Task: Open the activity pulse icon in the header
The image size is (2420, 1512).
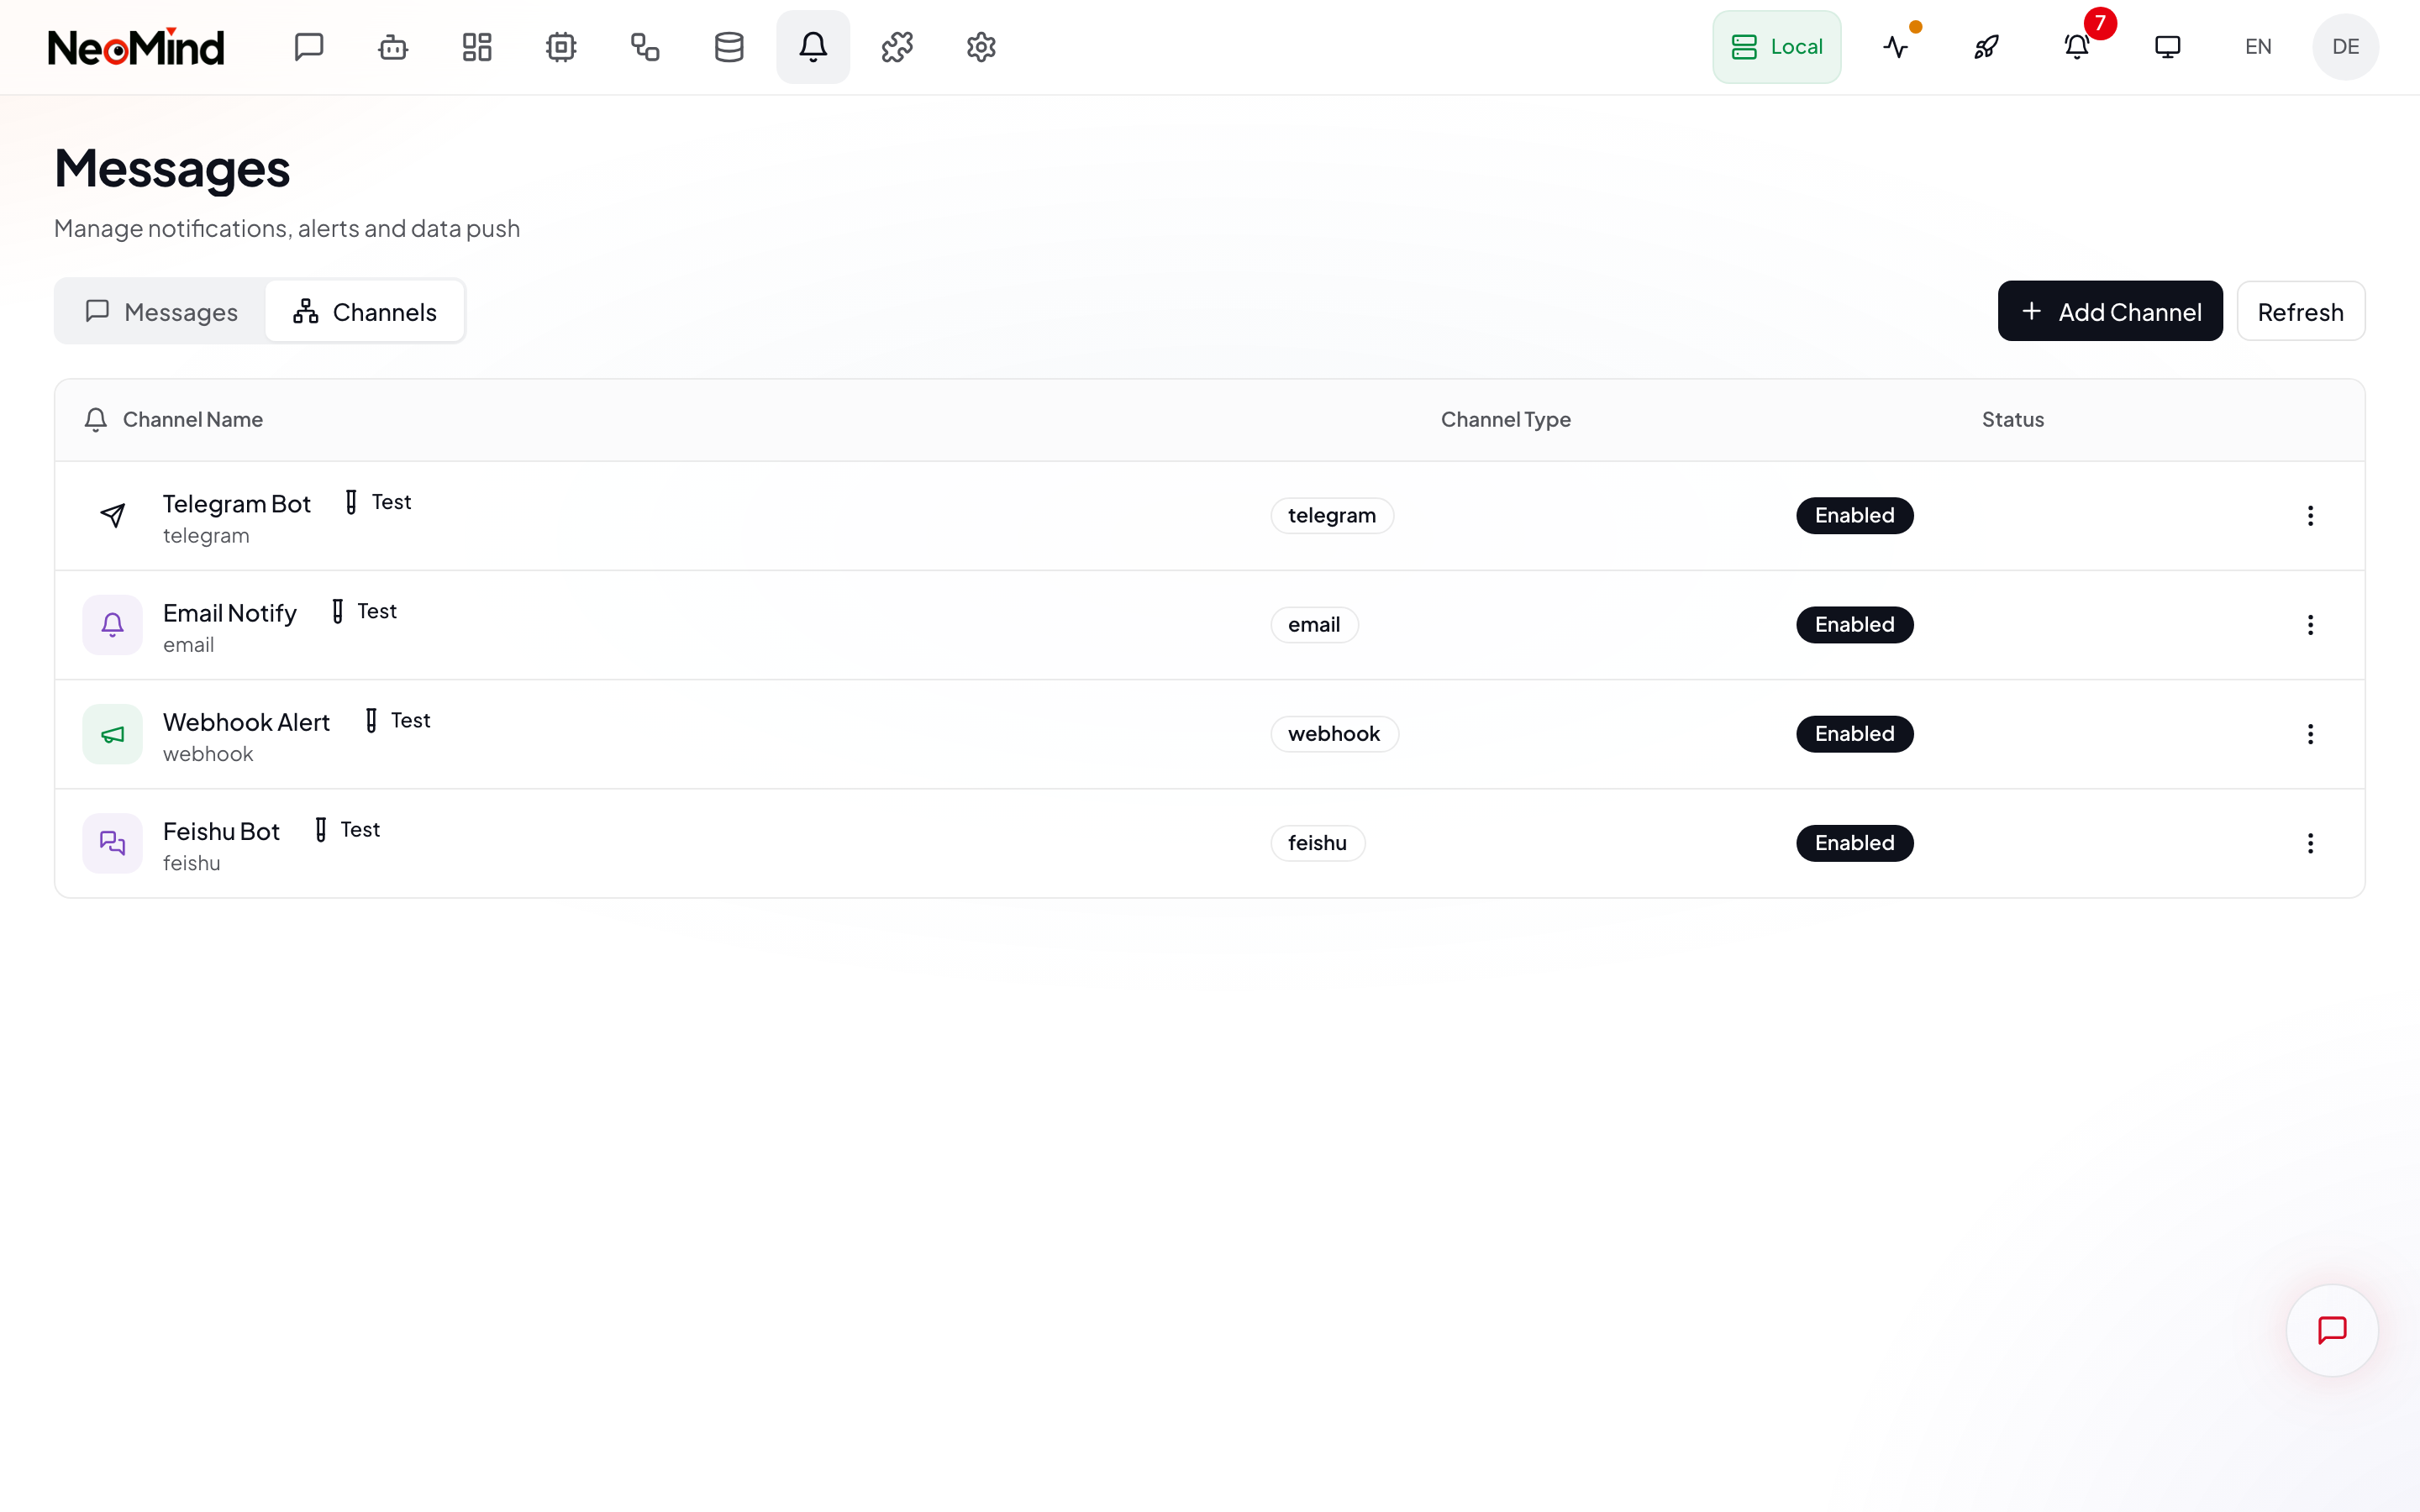Action: [1896, 47]
